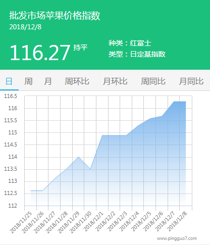Click the 2018/12/7 x-axis label
This screenshot has height=245, width=210.
[x=165, y=221]
